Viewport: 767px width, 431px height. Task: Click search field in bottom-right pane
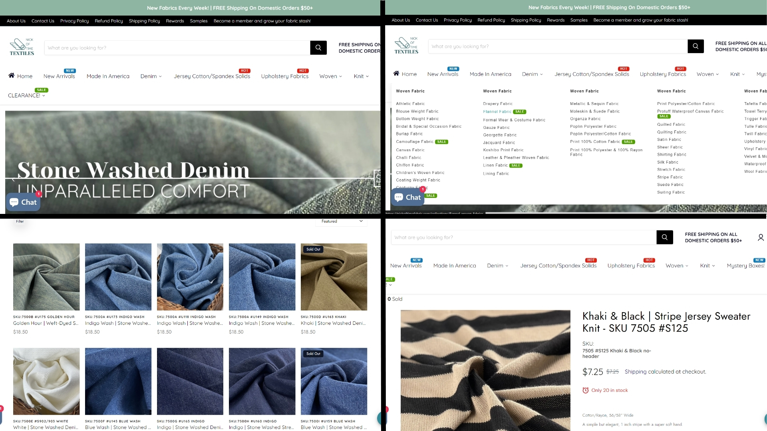(x=523, y=237)
